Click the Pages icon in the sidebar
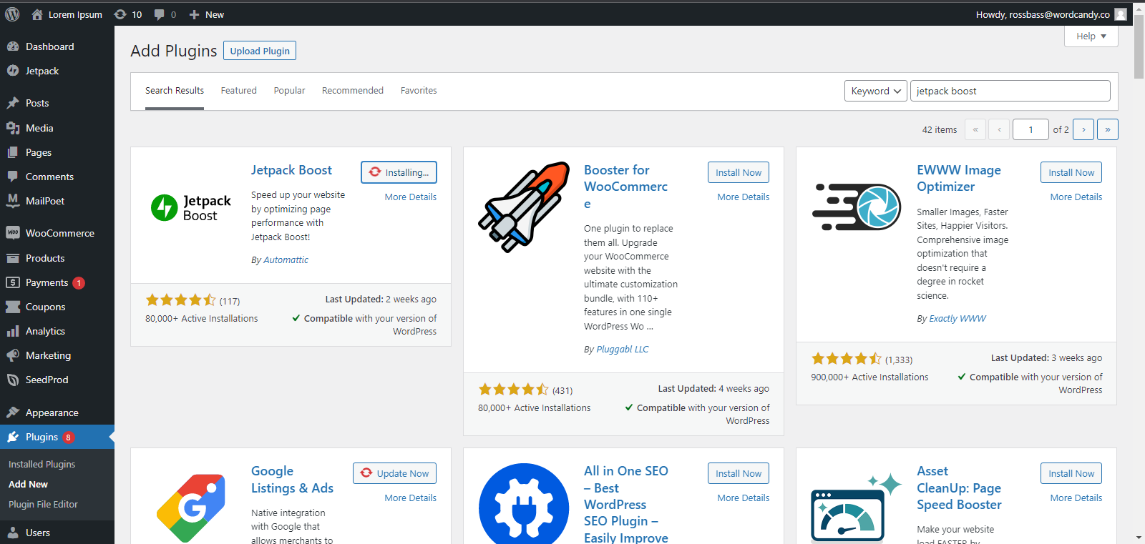This screenshot has height=544, width=1145. tap(13, 152)
